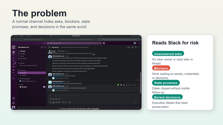Click the Message #general input box

click(x=94, y=99)
